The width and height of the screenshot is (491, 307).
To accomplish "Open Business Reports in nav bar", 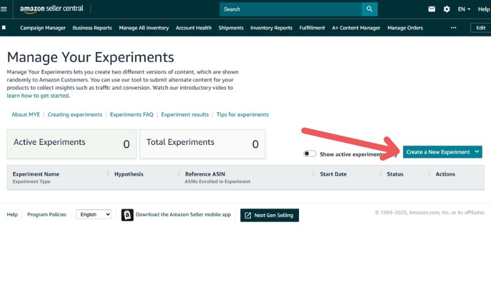I will [x=92, y=28].
